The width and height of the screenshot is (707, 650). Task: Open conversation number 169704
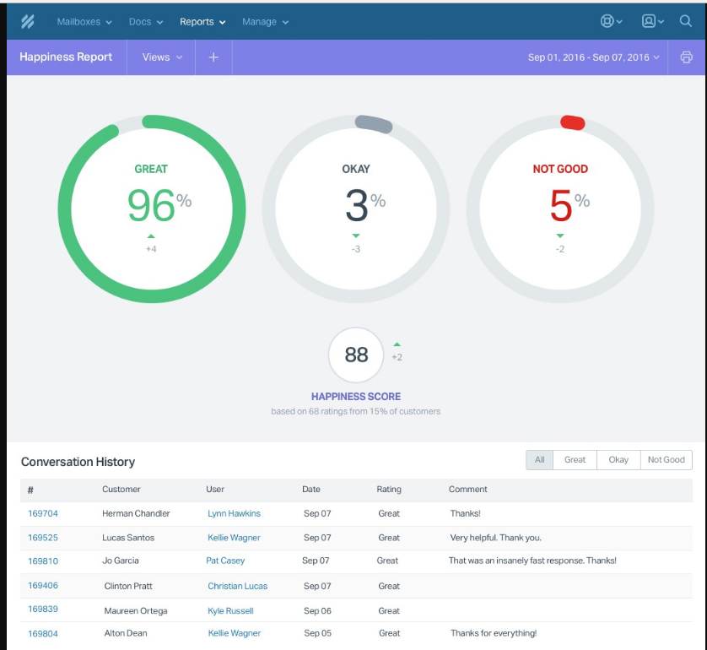pyautogui.click(x=43, y=513)
